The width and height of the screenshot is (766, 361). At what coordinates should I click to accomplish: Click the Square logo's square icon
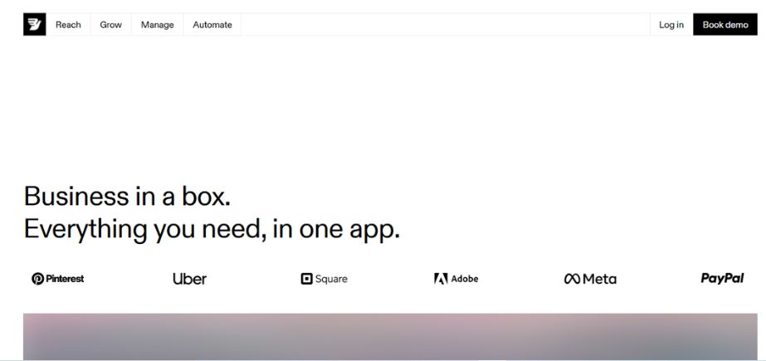306,279
